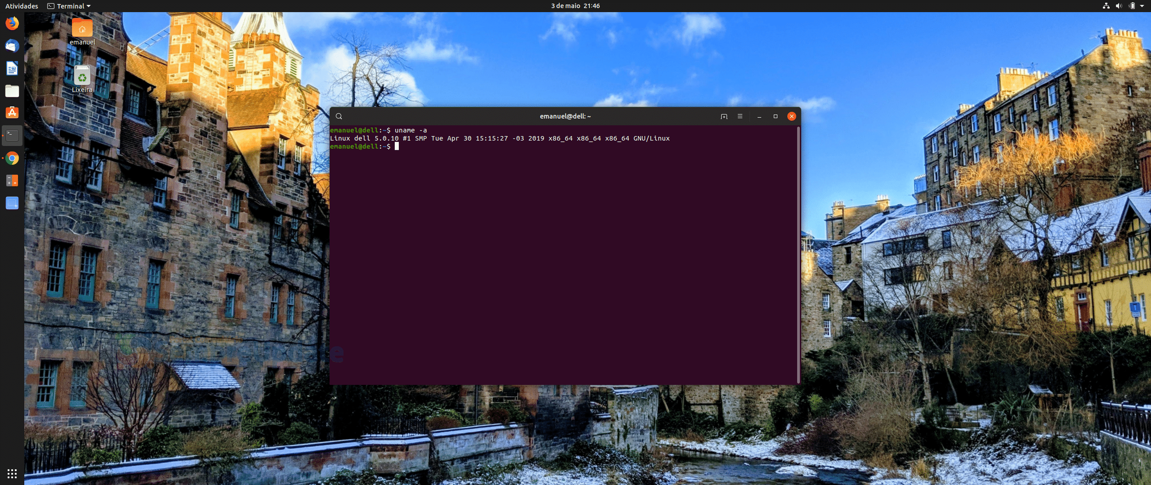Viewport: 1151px width, 485px height.
Task: Open Firefox from the dock
Action: click(12, 23)
